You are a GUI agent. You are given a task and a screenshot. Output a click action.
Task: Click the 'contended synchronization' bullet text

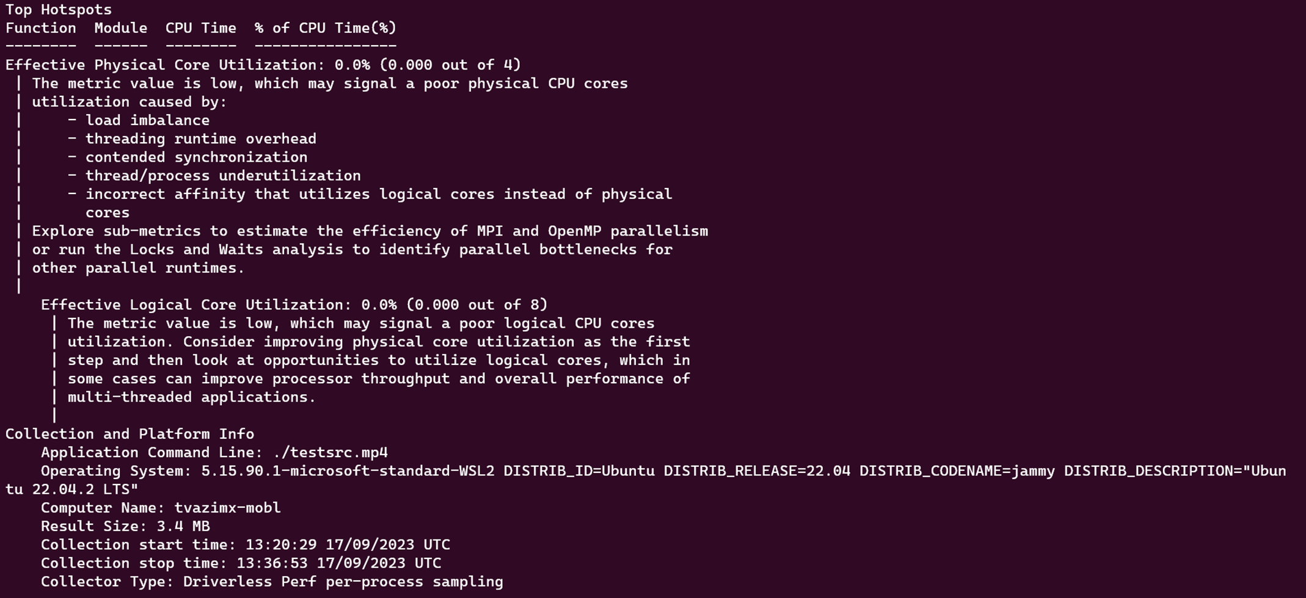[196, 157]
